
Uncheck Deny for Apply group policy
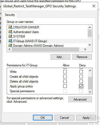81,86
